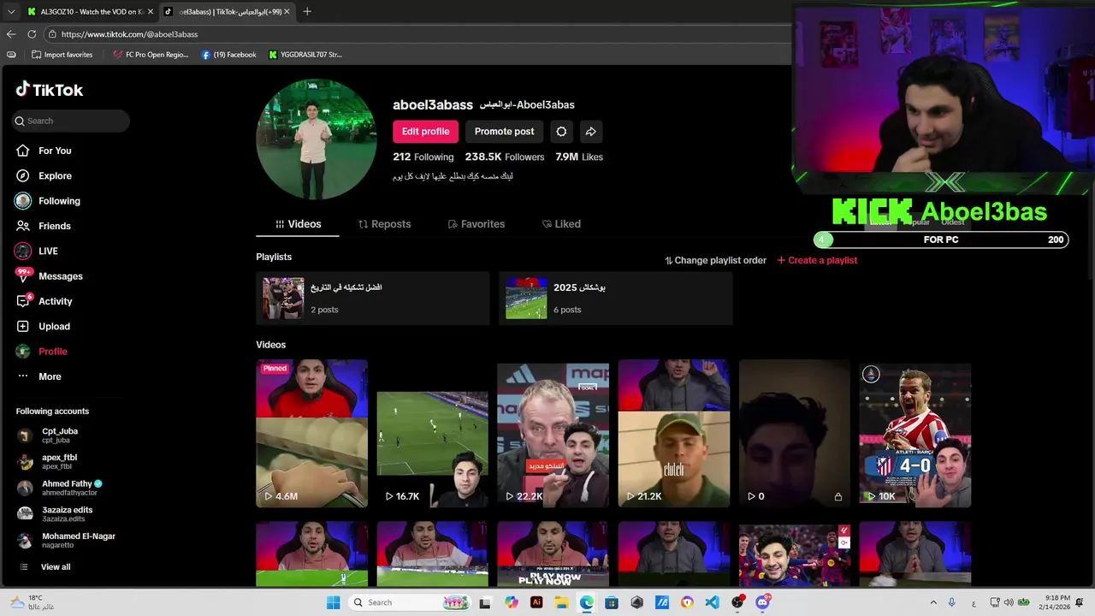Go to the Explore page
1095x616 pixels.
(44, 175)
